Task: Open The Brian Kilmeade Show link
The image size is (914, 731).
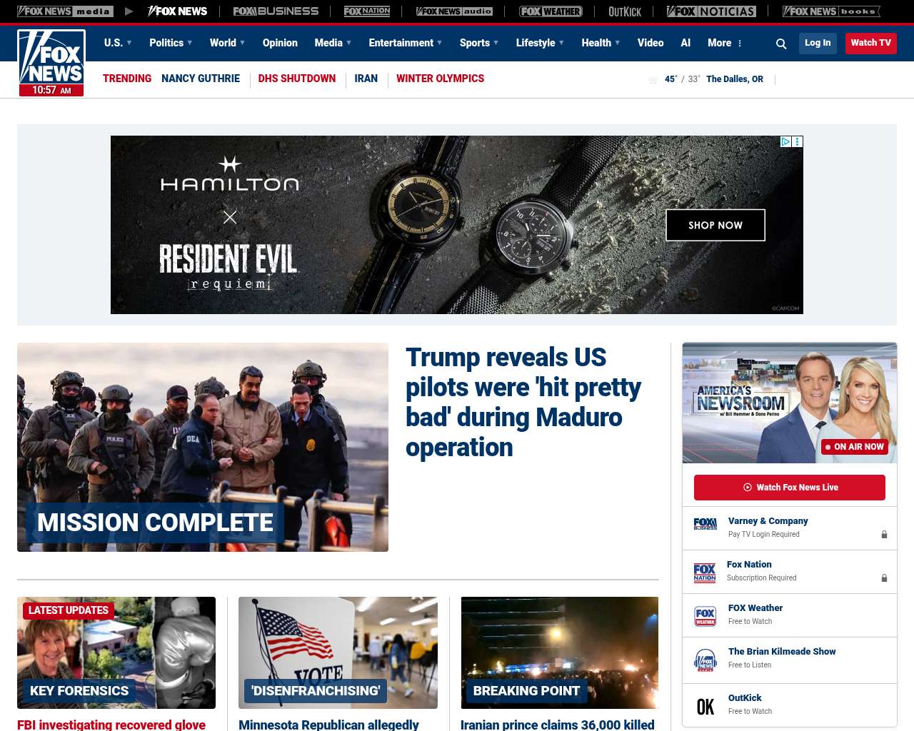Action: [x=782, y=652]
